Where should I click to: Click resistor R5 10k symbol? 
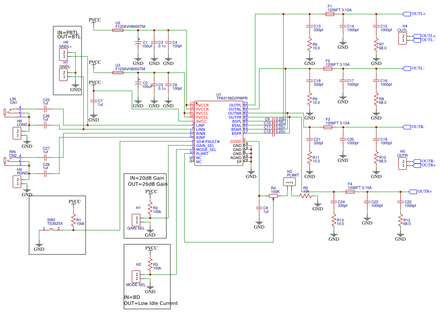coord(306,196)
